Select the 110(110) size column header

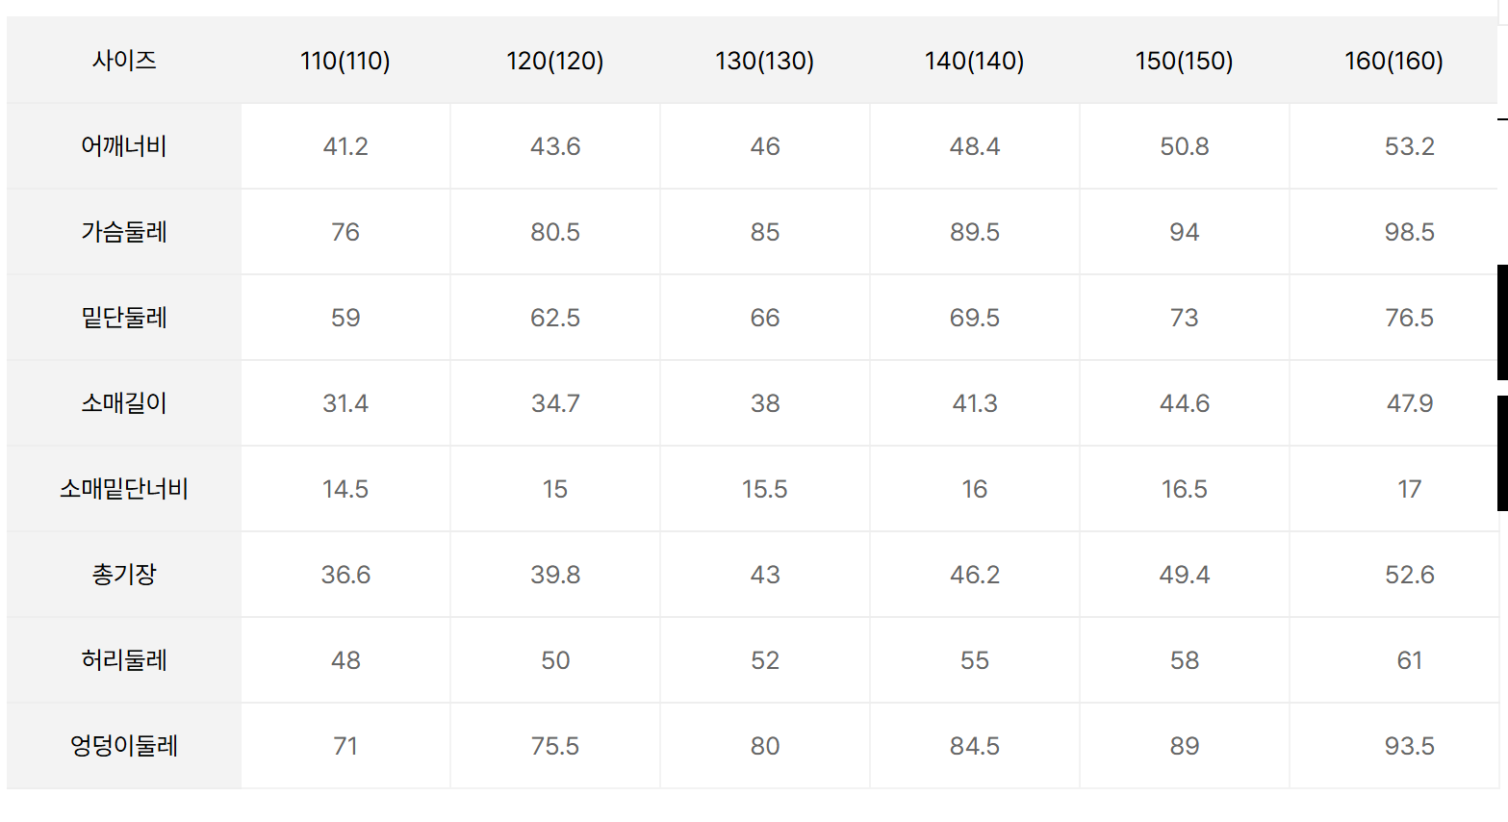pyautogui.click(x=345, y=61)
